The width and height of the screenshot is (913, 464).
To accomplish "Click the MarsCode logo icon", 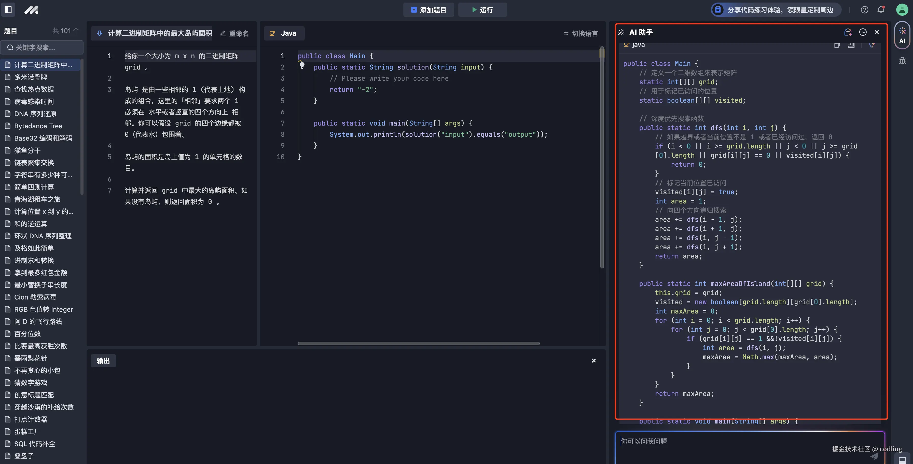I will click(31, 10).
